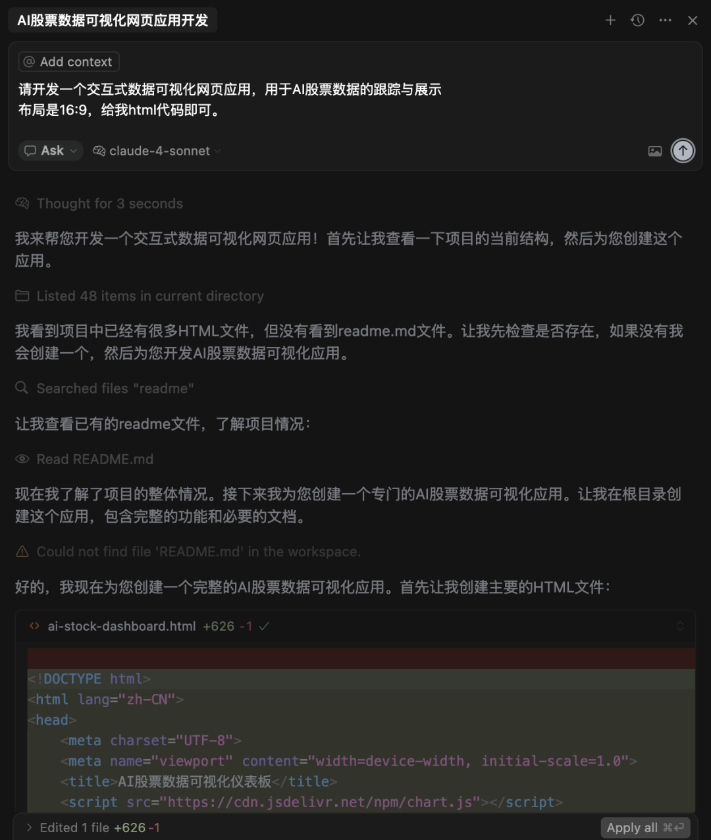711x840 pixels.
Task: Attach an image with picture icon
Action: tap(655, 151)
